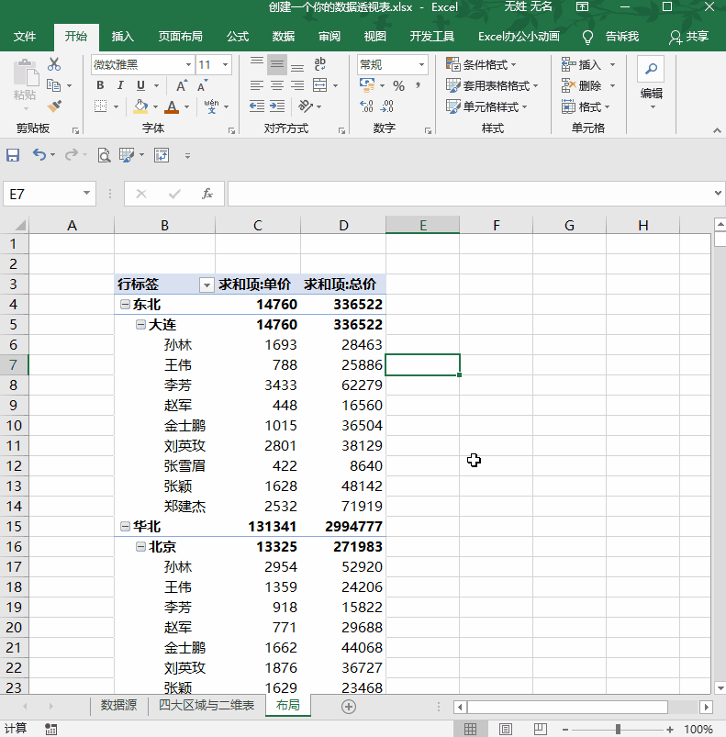Collapse the 大连 subgroup

[140, 324]
